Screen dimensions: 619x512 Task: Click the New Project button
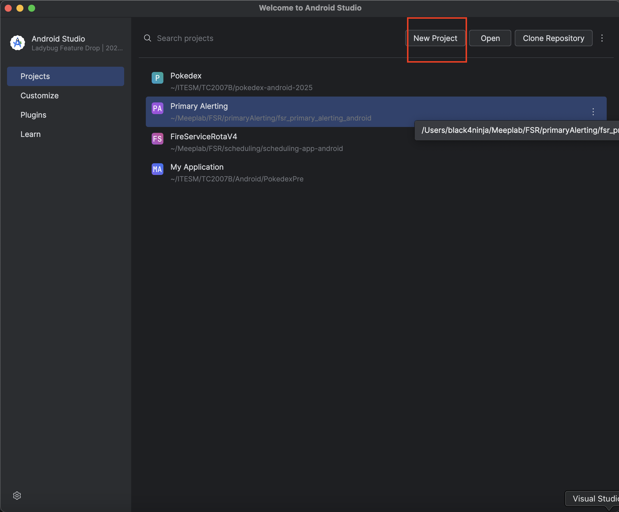[435, 38]
